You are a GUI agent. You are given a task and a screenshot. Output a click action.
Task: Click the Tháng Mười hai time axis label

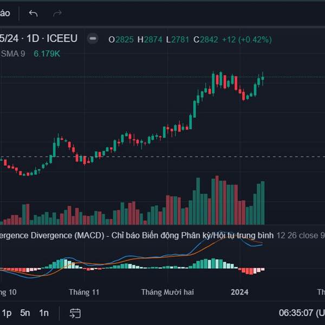167,292
